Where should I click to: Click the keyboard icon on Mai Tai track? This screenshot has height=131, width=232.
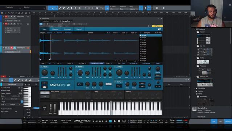tap(28, 24)
